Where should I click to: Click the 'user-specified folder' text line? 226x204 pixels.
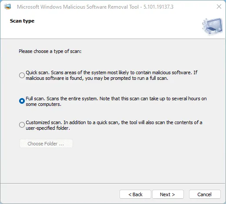48,128
